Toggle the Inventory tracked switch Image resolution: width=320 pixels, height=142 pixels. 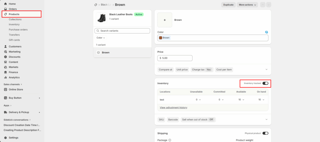[265, 83]
